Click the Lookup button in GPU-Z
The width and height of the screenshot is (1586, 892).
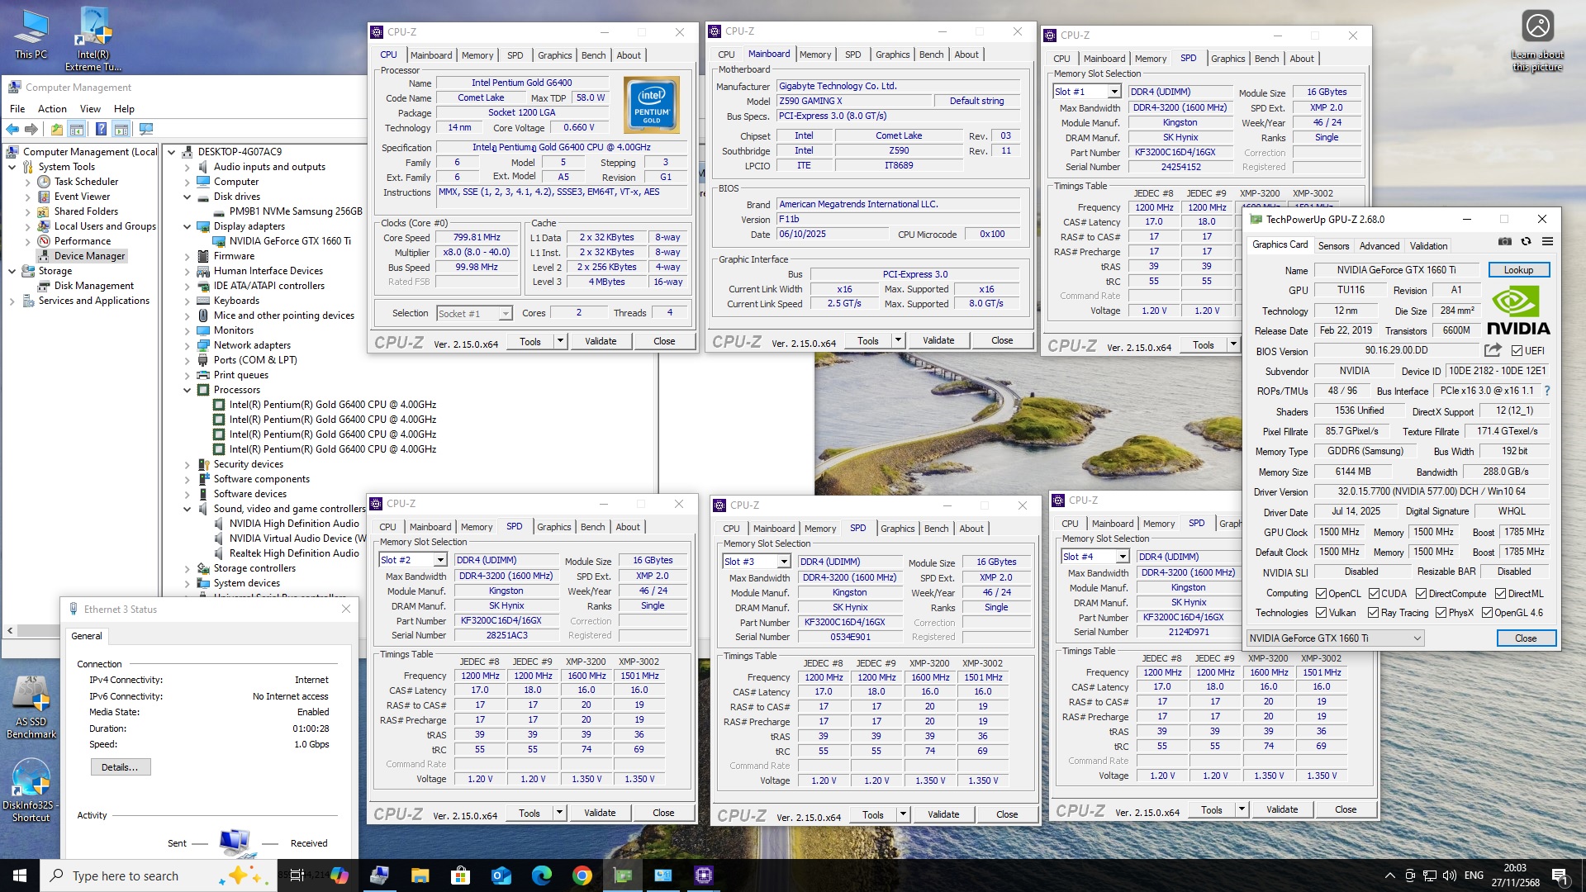pyautogui.click(x=1518, y=270)
